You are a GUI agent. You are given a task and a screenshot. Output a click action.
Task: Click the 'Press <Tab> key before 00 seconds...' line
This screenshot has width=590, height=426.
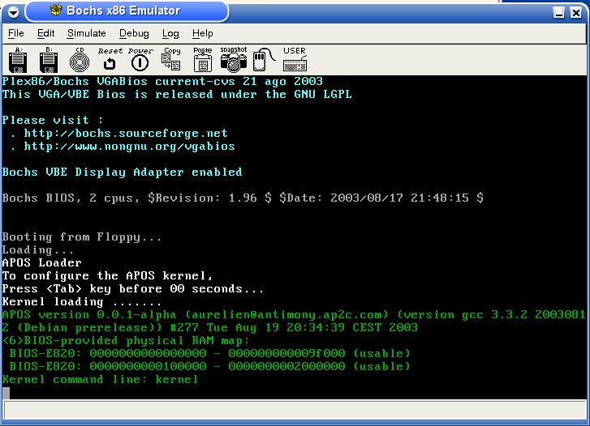133,288
